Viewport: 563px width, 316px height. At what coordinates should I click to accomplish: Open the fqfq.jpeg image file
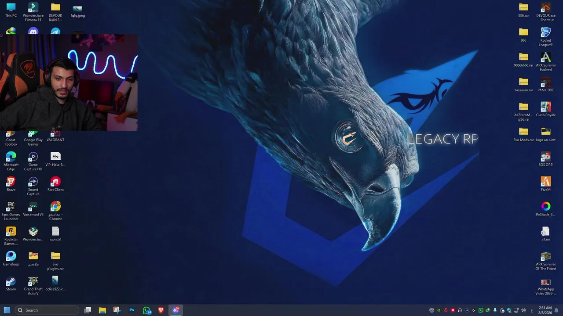point(77,10)
